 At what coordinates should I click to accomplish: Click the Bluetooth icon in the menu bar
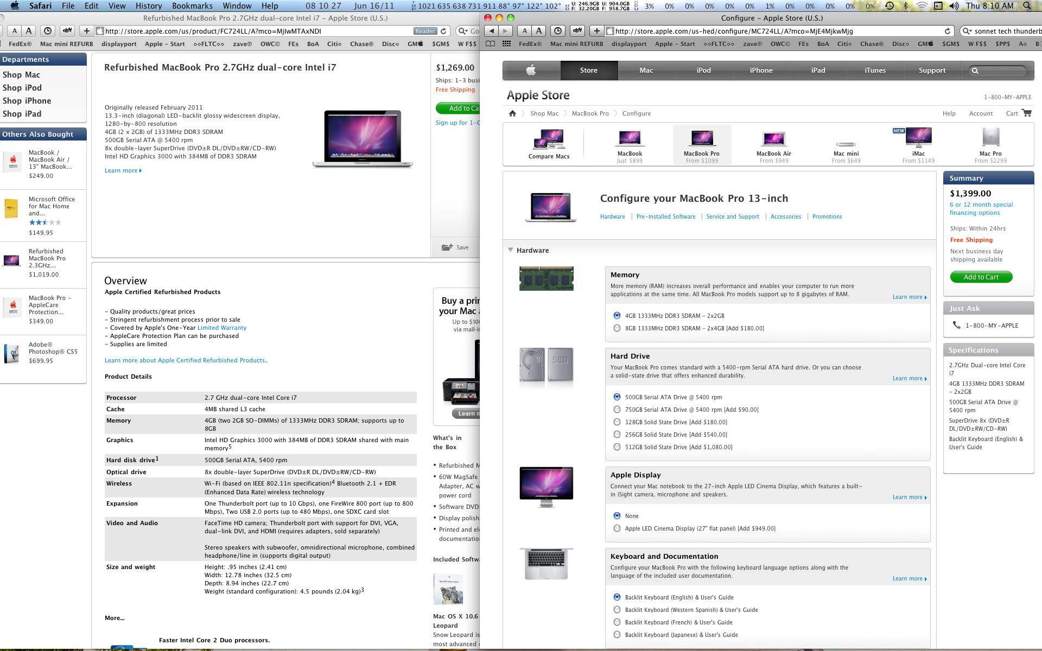click(x=905, y=5)
